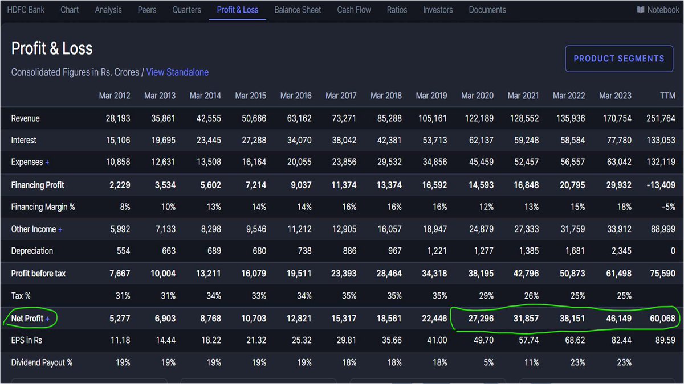
Task: Click TTM net profit value 60,068
Action: pyautogui.click(x=662, y=319)
